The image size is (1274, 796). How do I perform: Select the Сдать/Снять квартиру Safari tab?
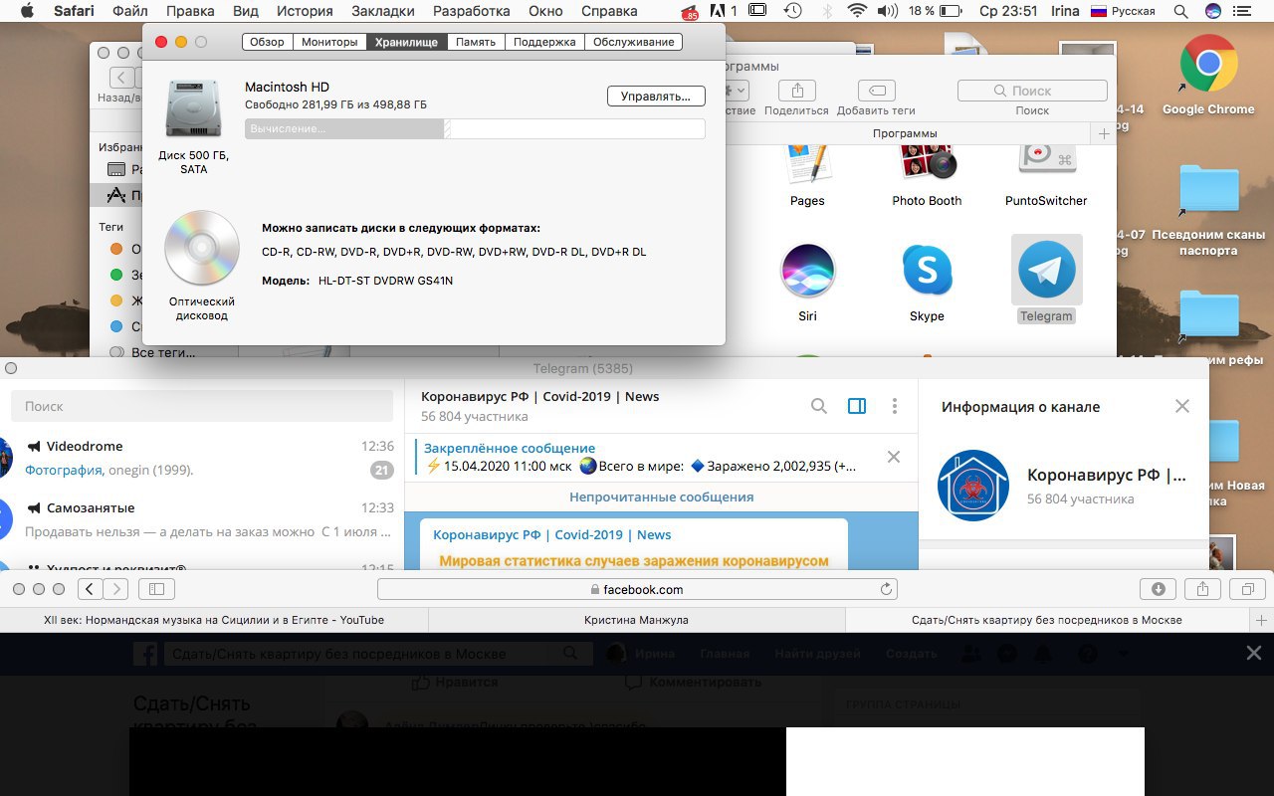1047,620
